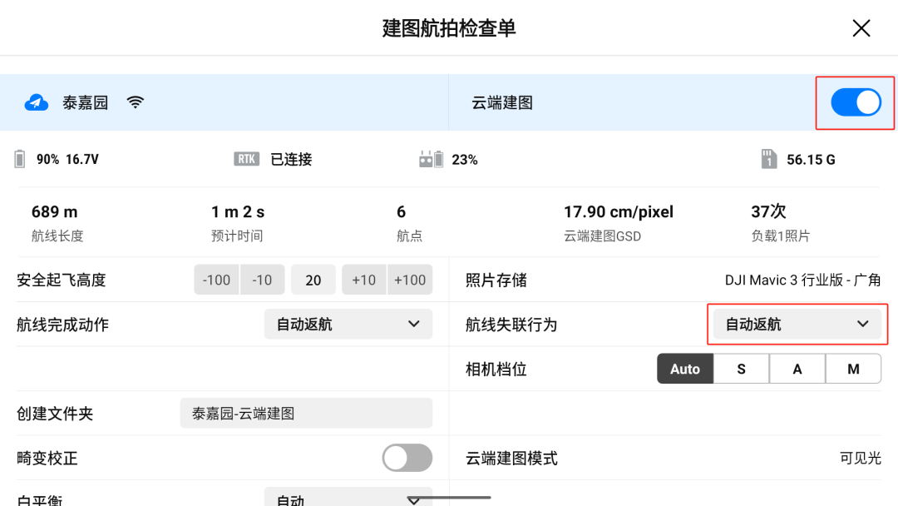
Task: Click the 90% 16.7V battery reading
Action: point(67,159)
